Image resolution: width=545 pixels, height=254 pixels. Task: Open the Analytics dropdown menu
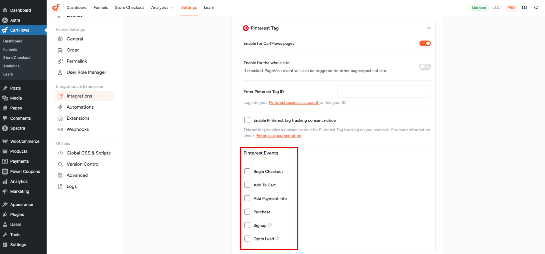162,8
